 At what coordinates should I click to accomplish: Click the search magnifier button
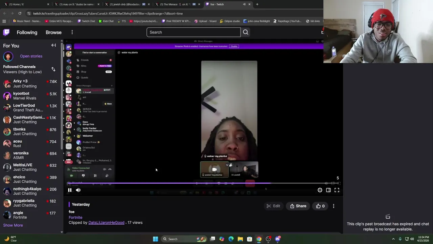246,32
